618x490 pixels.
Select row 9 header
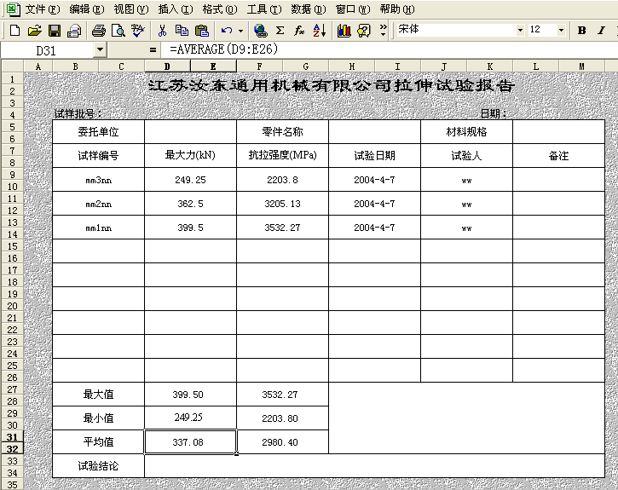click(x=12, y=175)
